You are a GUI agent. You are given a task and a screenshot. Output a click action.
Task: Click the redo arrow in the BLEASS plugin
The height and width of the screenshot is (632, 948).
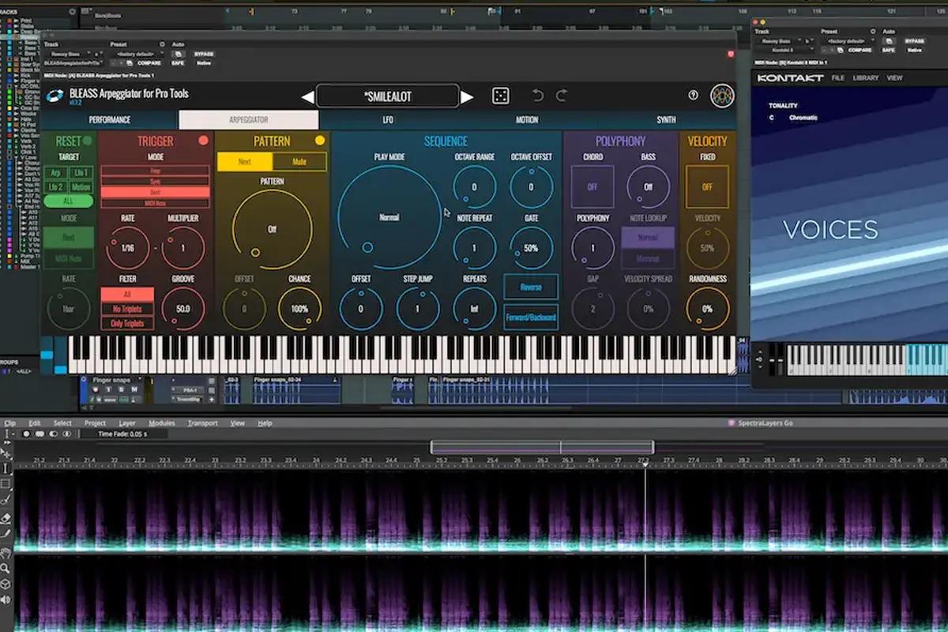561,96
